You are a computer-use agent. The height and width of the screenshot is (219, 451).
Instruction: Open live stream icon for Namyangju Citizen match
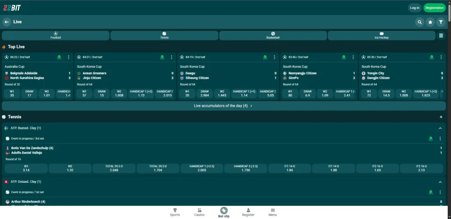click(x=344, y=57)
